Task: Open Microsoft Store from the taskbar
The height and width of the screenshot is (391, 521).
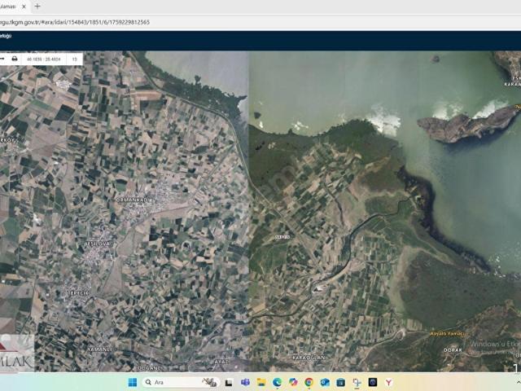Action: tap(340, 382)
